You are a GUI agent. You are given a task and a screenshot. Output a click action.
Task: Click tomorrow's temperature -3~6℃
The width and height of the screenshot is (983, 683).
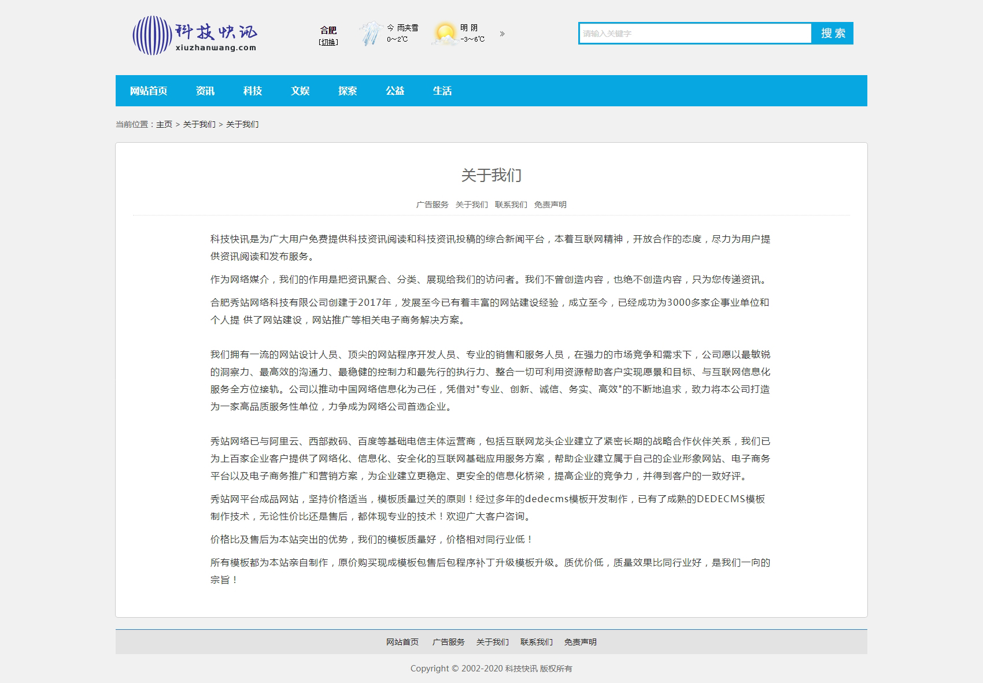472,39
